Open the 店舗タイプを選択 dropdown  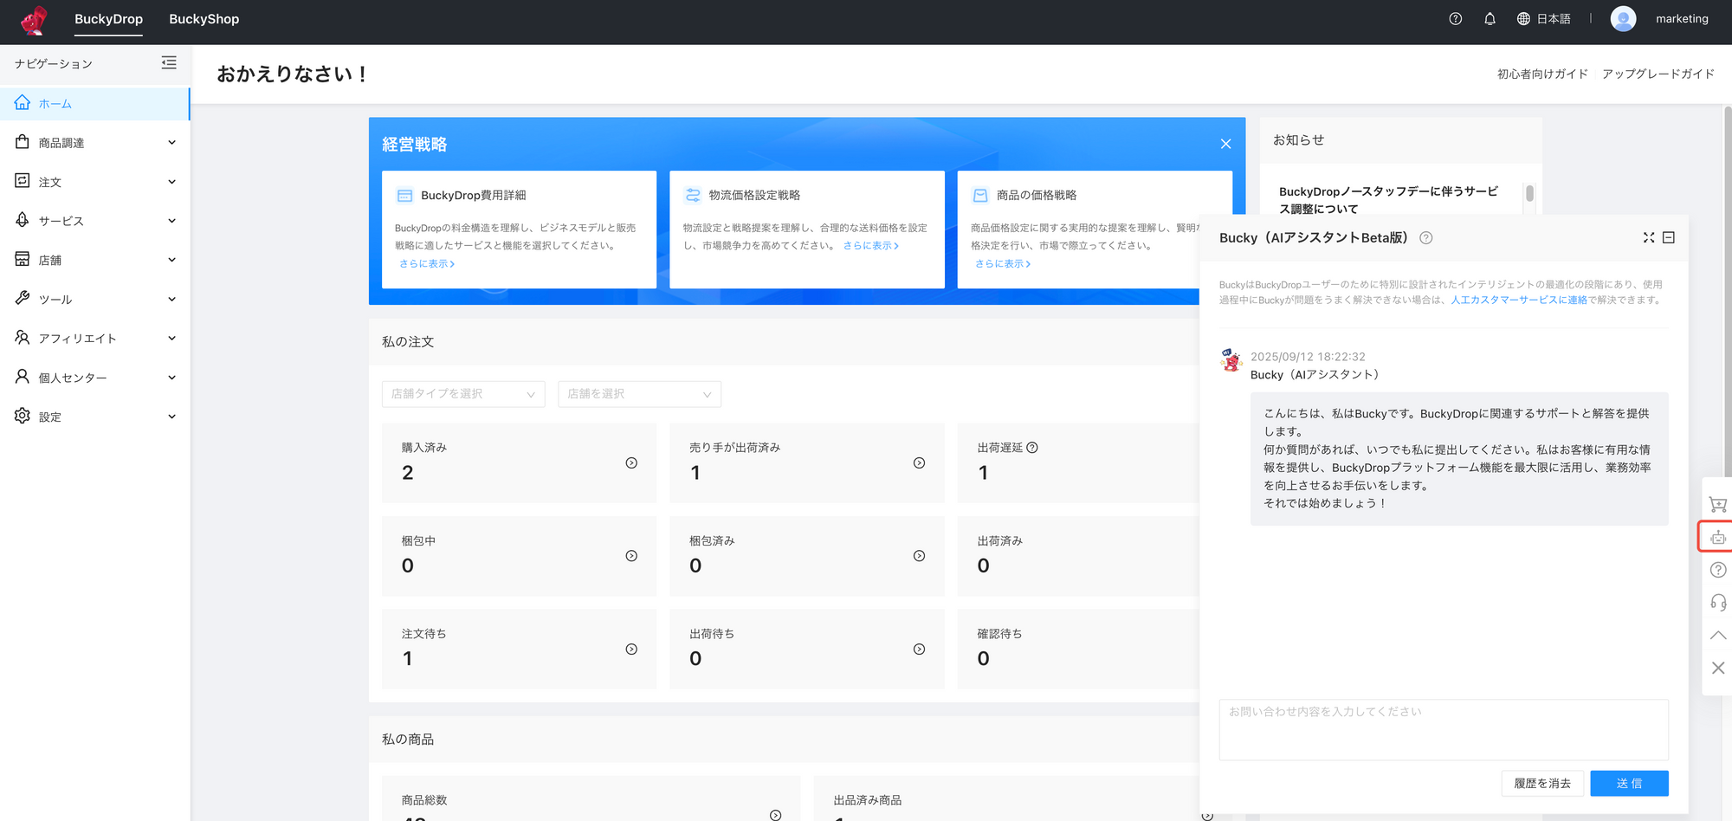463,394
